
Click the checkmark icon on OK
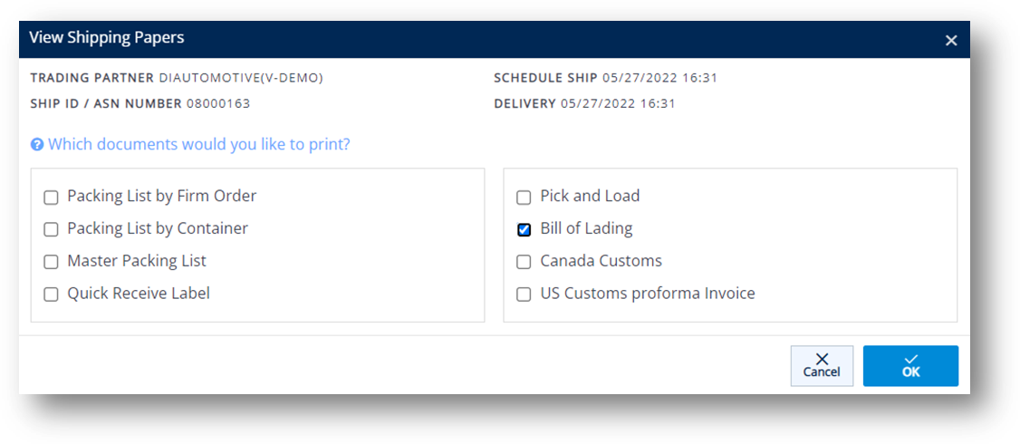pos(911,360)
